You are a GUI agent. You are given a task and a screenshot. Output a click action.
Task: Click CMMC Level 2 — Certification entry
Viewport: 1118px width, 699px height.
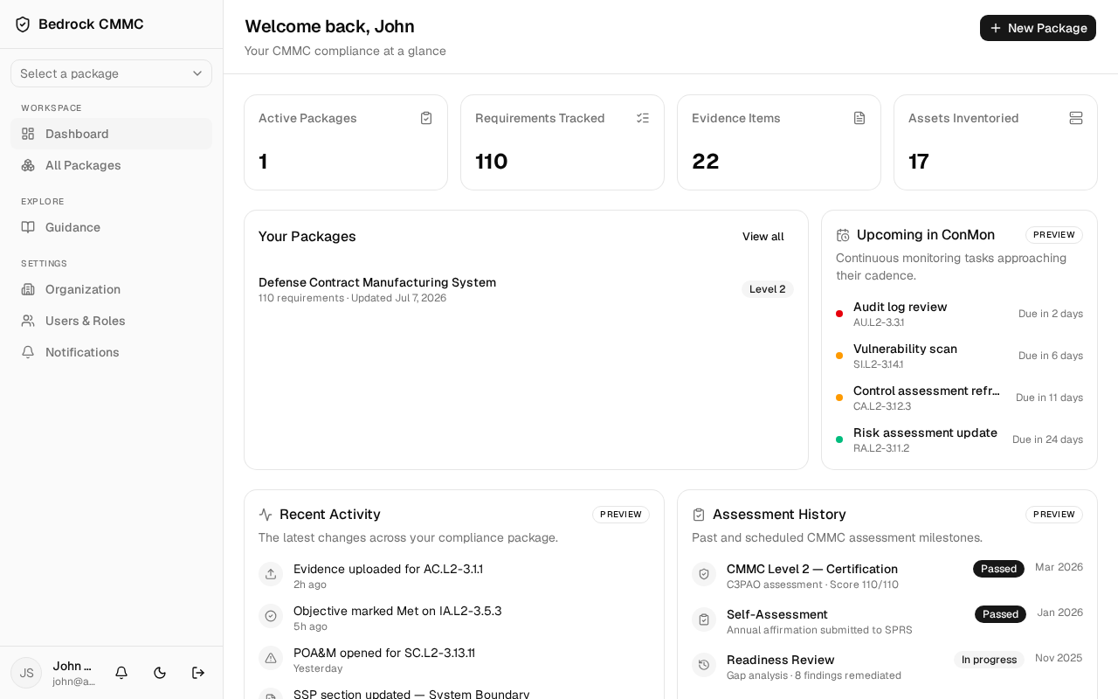812,569
